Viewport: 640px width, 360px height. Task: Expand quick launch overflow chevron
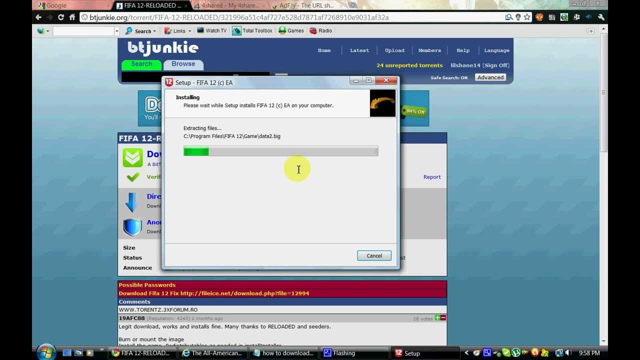point(101,350)
